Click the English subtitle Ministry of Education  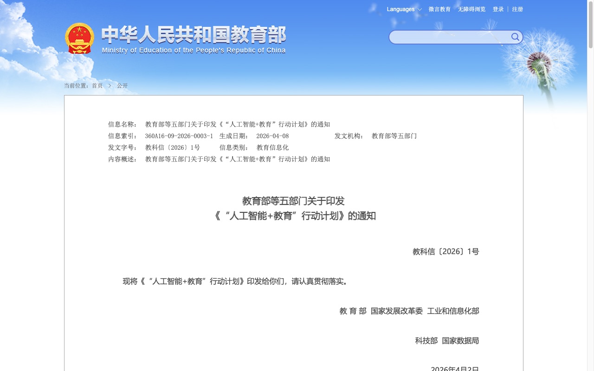coord(194,50)
